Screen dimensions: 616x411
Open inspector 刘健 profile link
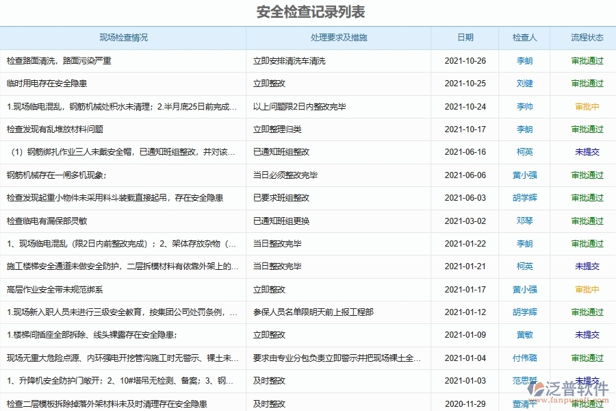pyautogui.click(x=524, y=83)
